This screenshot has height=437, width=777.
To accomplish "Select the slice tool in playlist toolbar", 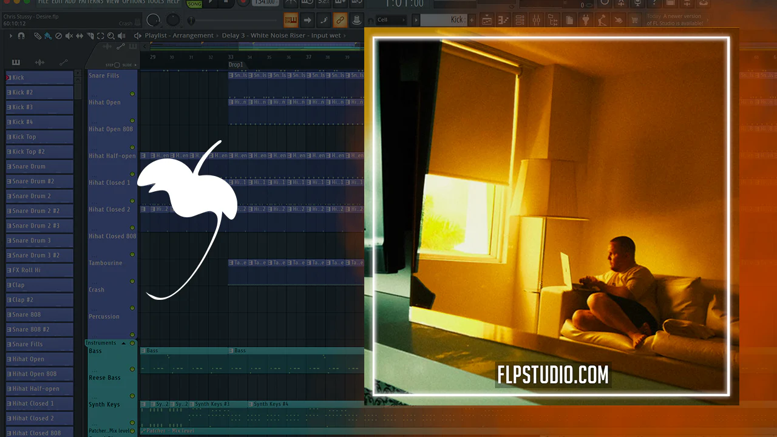I will [90, 36].
